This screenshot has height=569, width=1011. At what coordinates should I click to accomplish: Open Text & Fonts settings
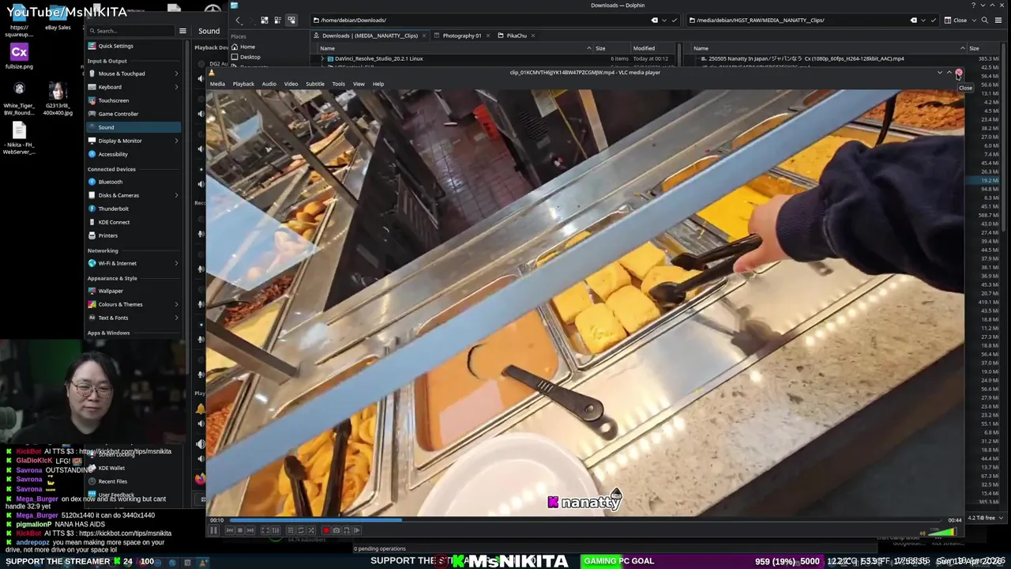tap(133, 318)
